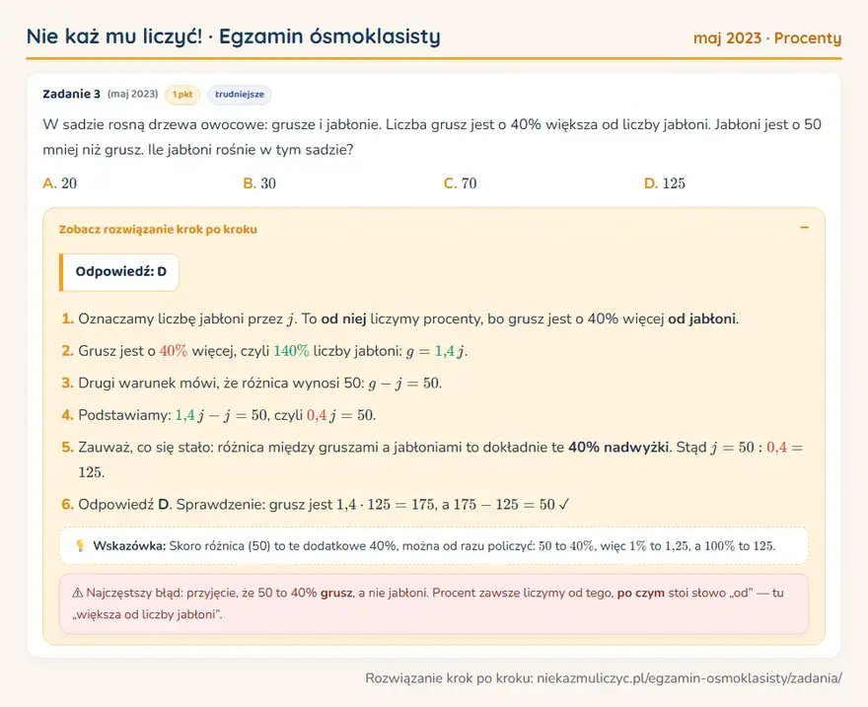Viewport: 868px width, 707px height.
Task: Click the page title 'Nie każ mu liczyć! · Egzamin ósmoklasisty'
Action: tap(234, 36)
